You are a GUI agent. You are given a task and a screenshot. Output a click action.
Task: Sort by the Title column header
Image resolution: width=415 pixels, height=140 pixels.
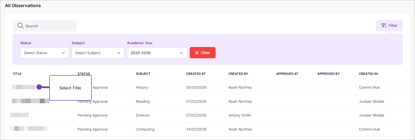(x=17, y=74)
